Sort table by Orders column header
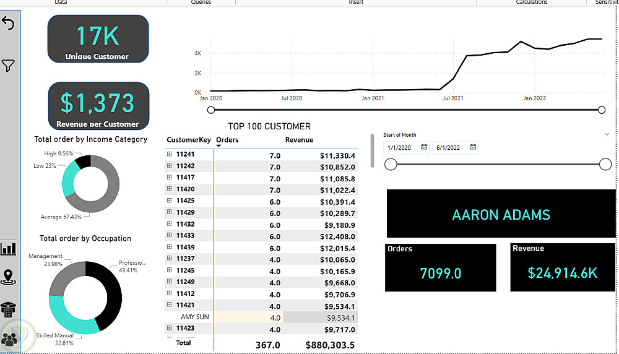Viewport: 619px width, 354px height. coord(227,140)
